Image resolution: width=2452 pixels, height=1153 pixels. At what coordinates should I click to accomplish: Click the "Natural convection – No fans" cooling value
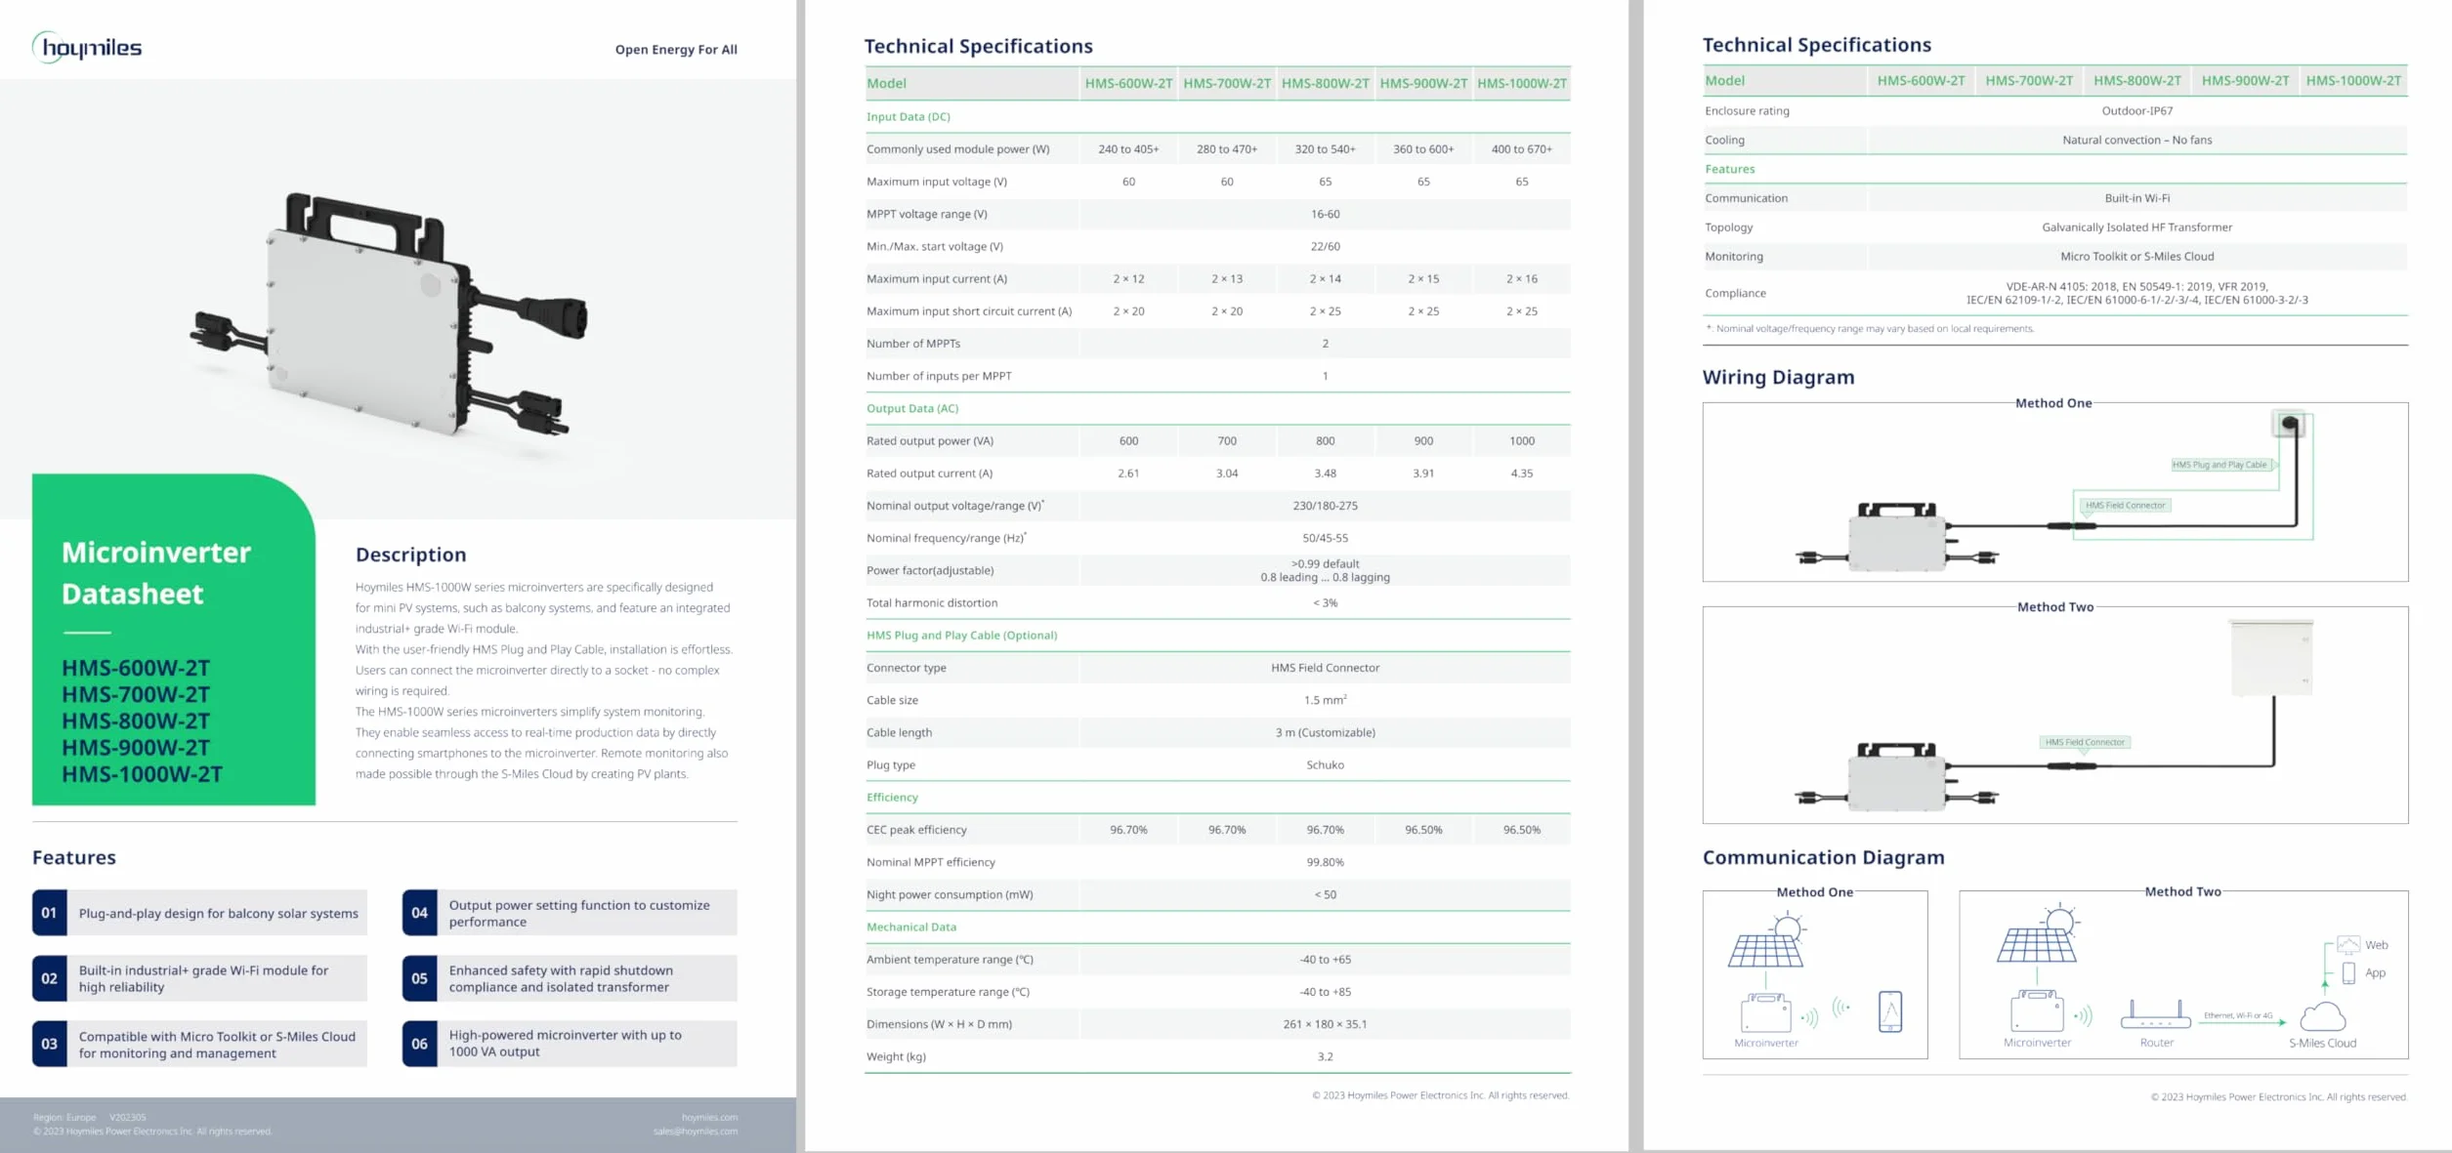coord(2136,140)
